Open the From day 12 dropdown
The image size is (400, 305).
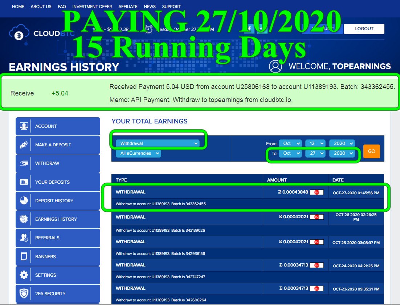pyautogui.click(x=315, y=143)
